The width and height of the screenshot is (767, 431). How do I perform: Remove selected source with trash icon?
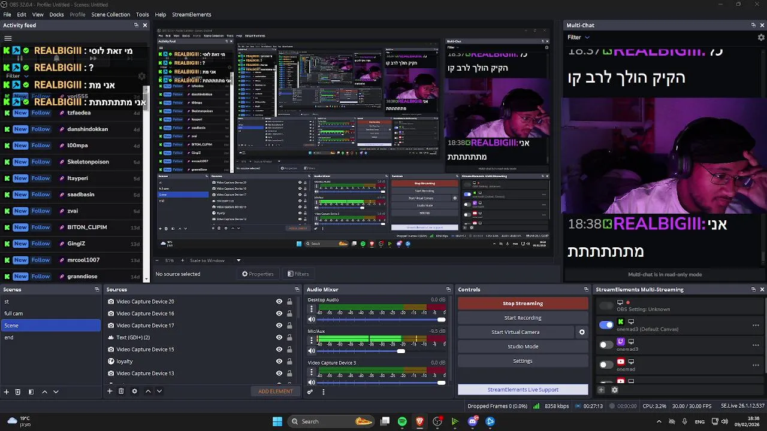121,391
